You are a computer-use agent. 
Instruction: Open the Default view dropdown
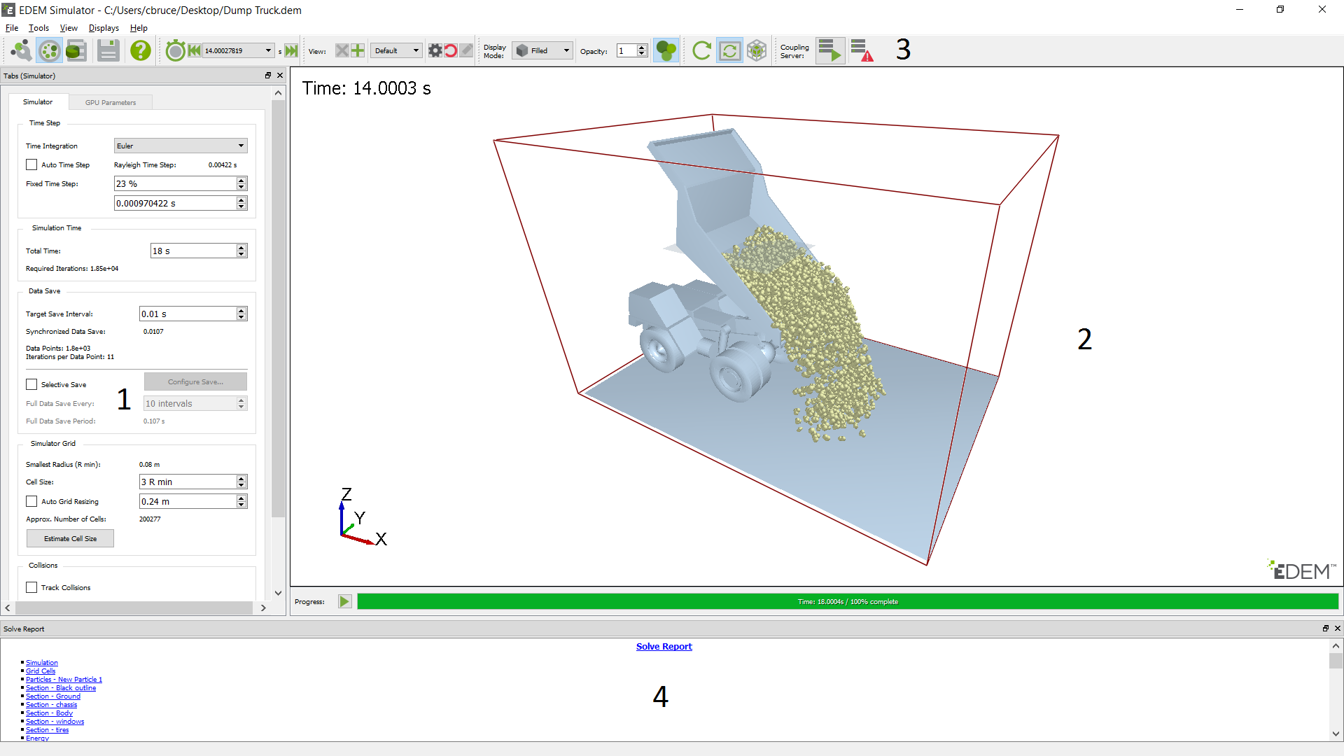(x=396, y=50)
